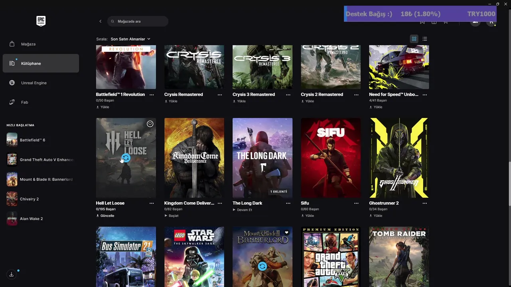Screen dimensions: 511x287
Task: Click Yükle under Crysis 3 Remastered
Action: [239, 101]
